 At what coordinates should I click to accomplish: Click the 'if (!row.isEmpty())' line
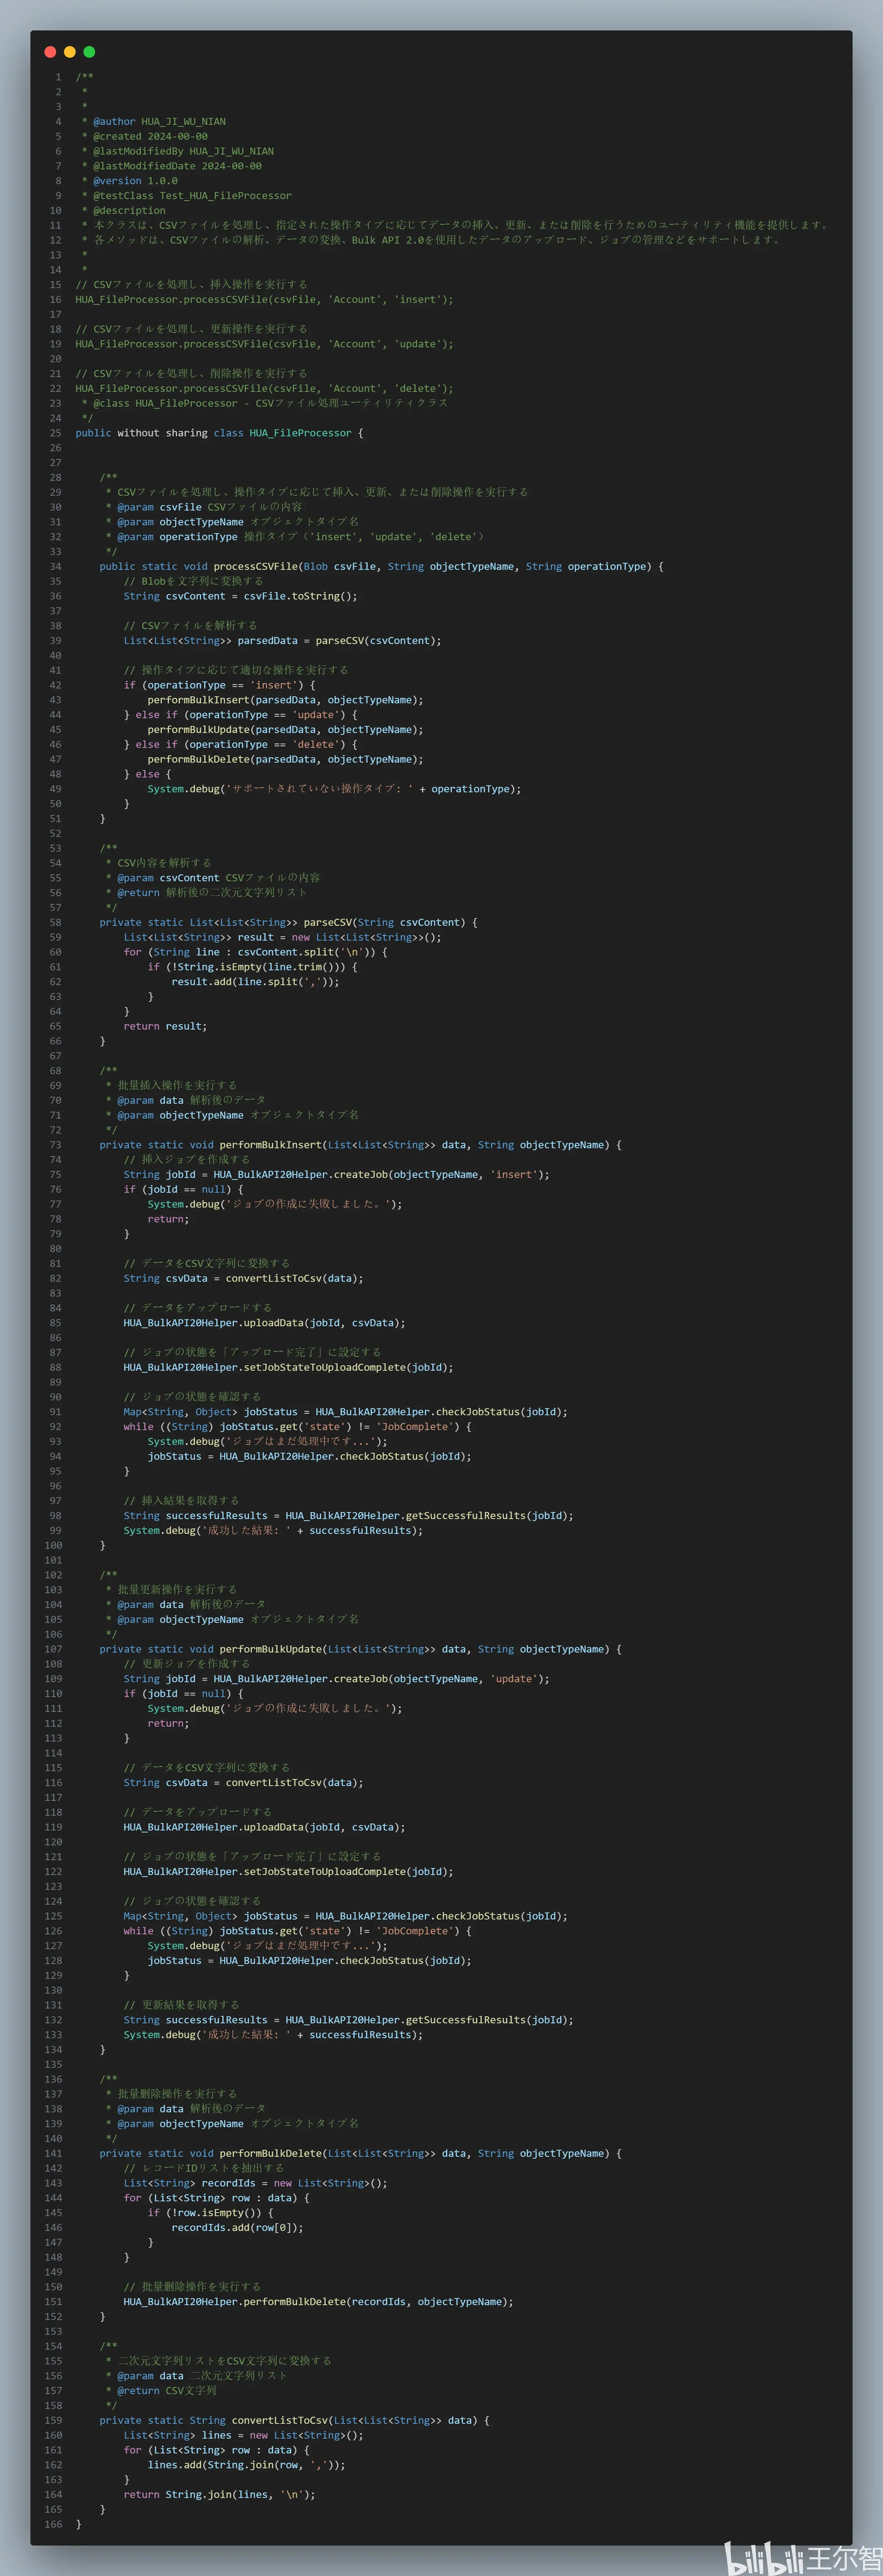(211, 2213)
